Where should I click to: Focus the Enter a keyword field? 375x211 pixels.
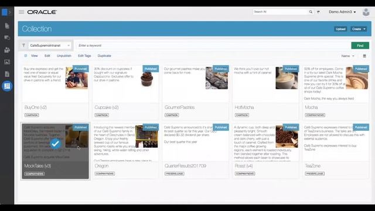point(213,46)
